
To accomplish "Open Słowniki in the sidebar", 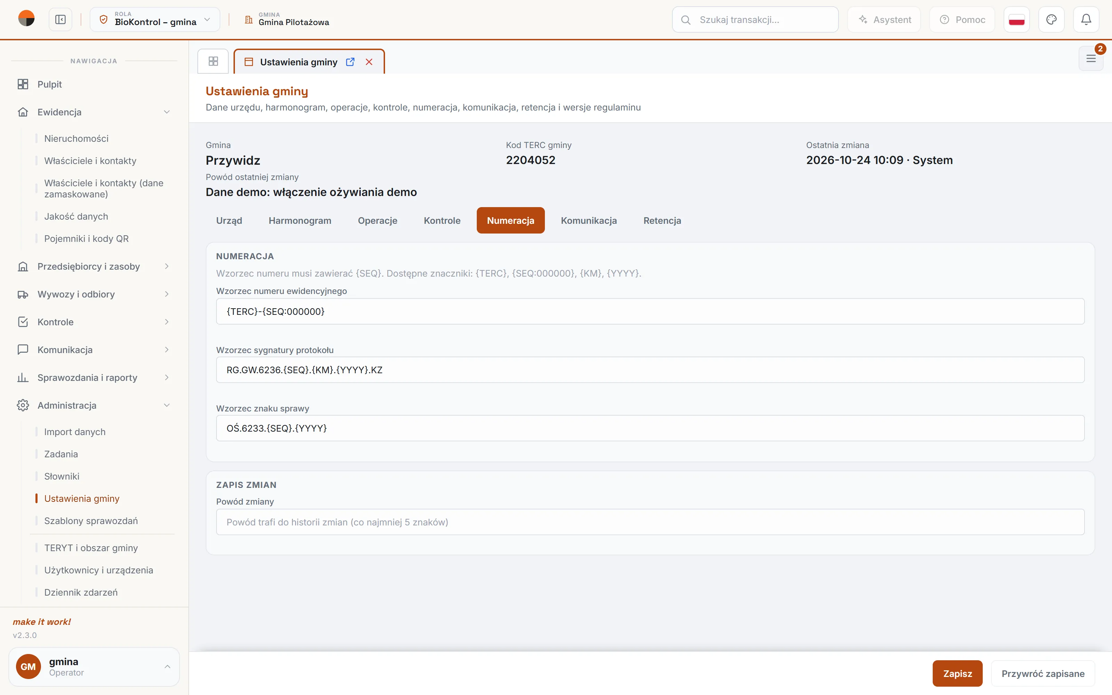I will pyautogui.click(x=62, y=476).
